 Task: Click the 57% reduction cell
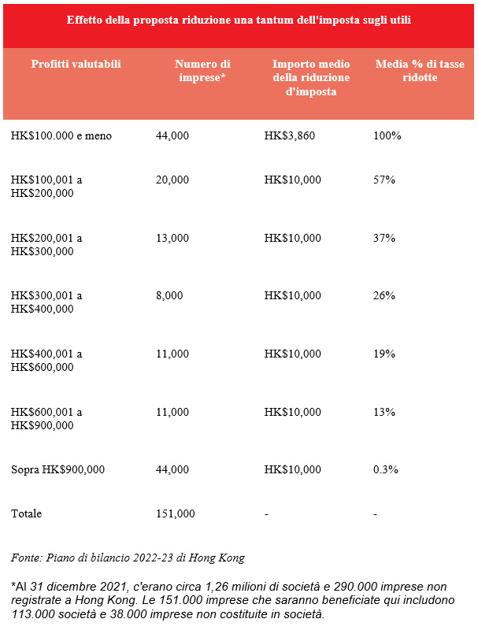[384, 180]
